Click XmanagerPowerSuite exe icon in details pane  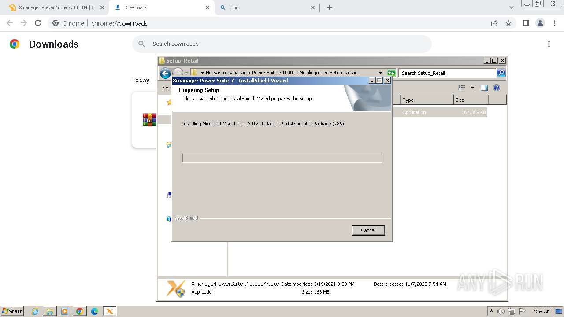click(175, 288)
